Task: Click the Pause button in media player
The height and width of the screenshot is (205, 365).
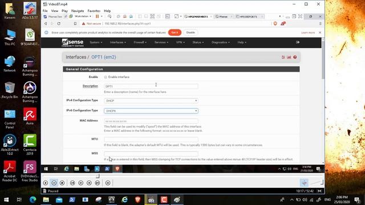Action: [x=54, y=183]
